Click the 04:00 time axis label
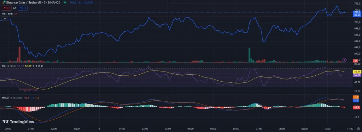 (x=191, y=129)
